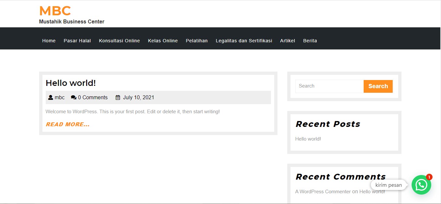Click the READ MORE... link
This screenshot has height=204, width=441.
(68, 124)
